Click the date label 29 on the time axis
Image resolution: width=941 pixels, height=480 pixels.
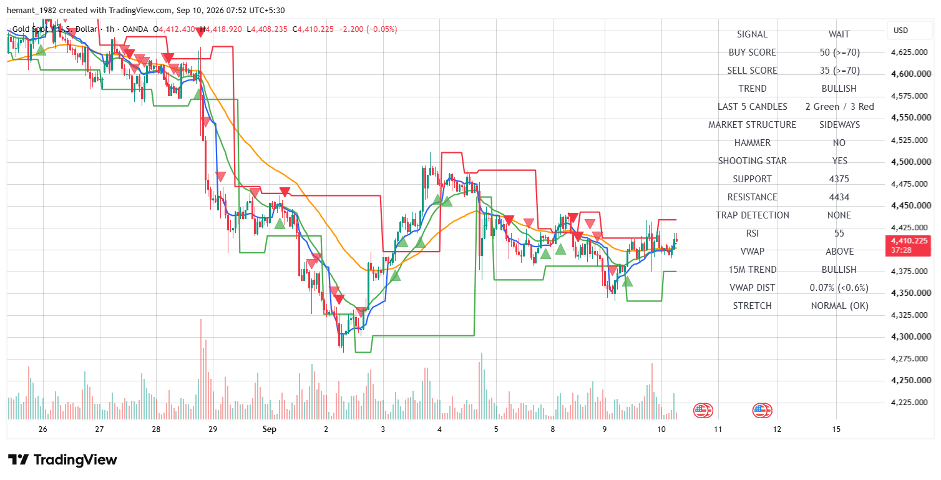tap(213, 429)
